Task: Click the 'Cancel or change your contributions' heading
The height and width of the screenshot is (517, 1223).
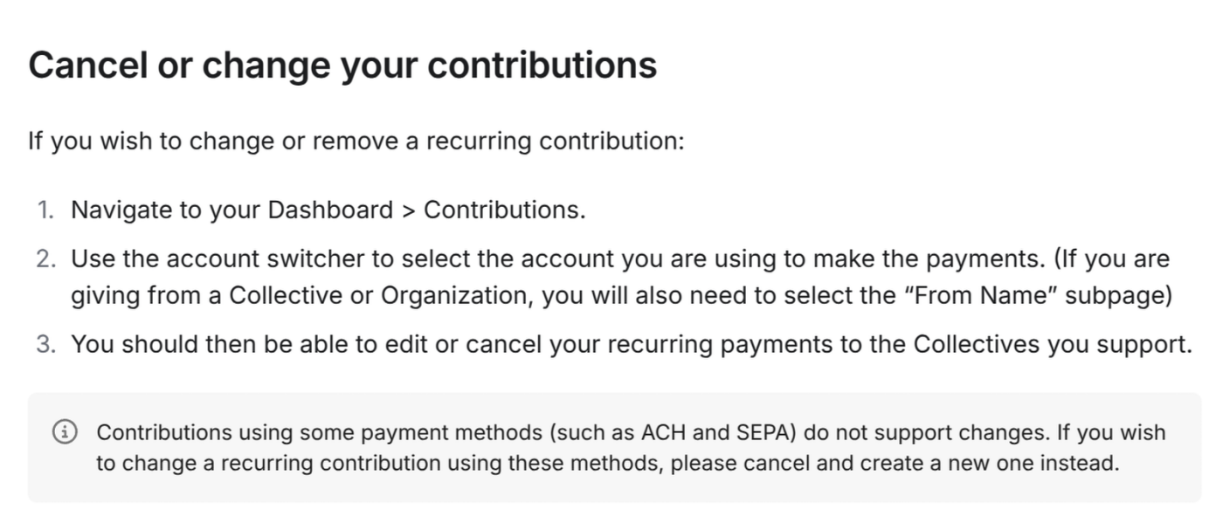Action: [342, 65]
